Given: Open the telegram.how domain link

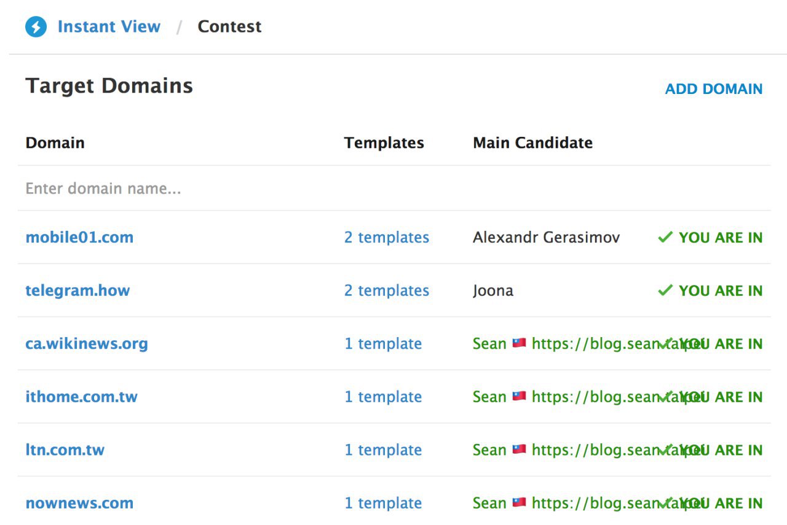Looking at the screenshot, I should pos(77,290).
